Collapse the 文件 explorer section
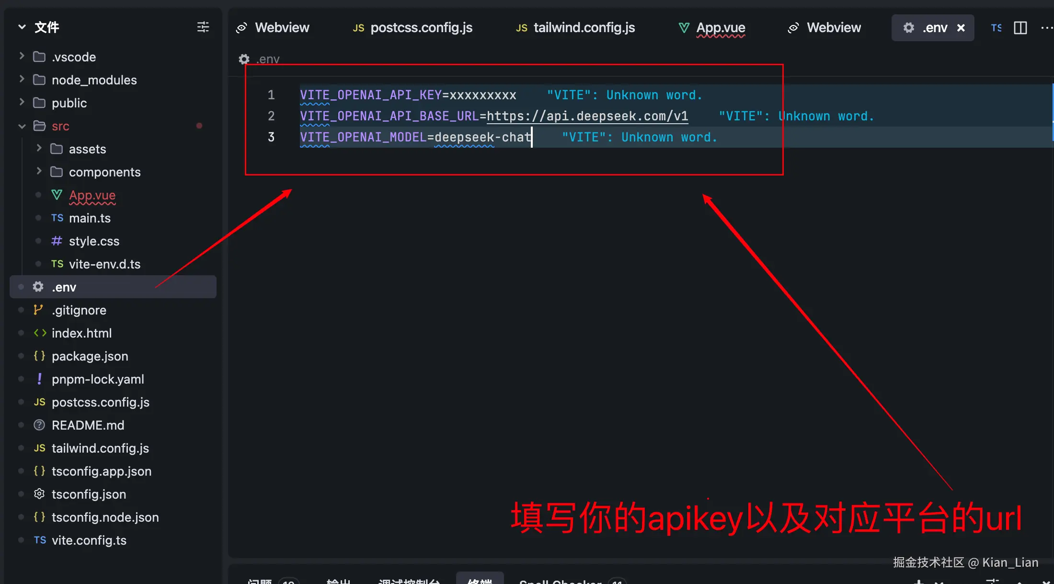This screenshot has width=1054, height=584. pyautogui.click(x=22, y=27)
